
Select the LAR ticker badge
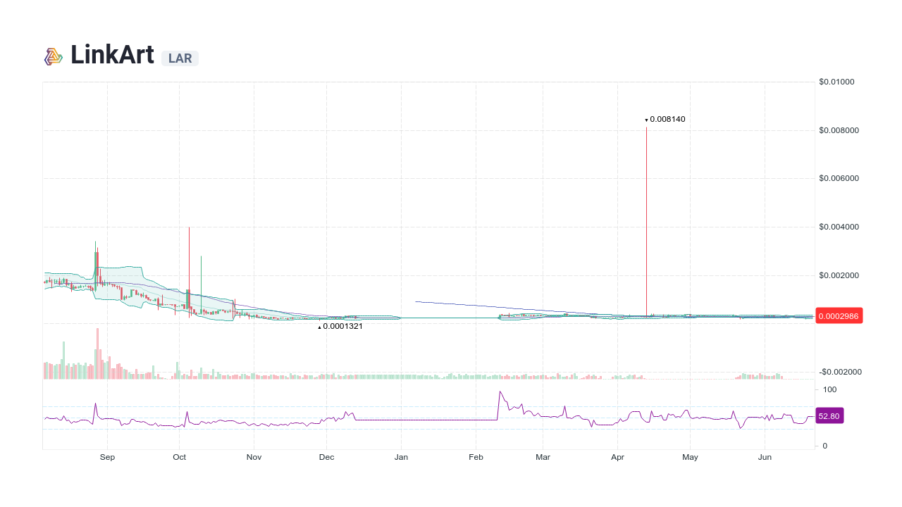[x=180, y=58]
